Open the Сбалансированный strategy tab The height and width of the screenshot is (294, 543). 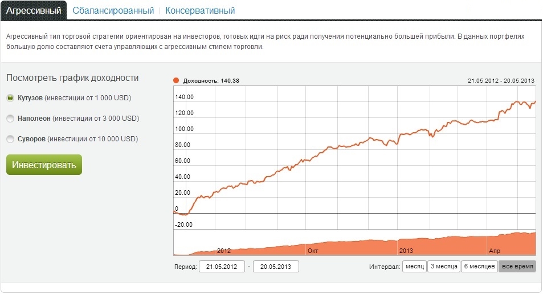point(113,10)
